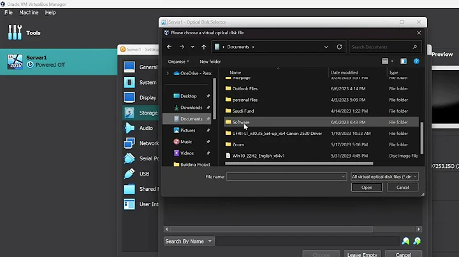This screenshot has width=459, height=257.
Task: Go up one folder level
Action: pos(204,46)
